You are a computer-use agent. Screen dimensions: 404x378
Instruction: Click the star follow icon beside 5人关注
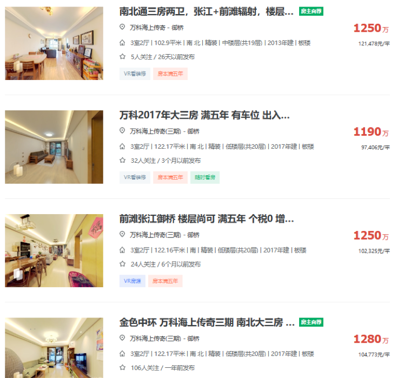tap(122, 57)
